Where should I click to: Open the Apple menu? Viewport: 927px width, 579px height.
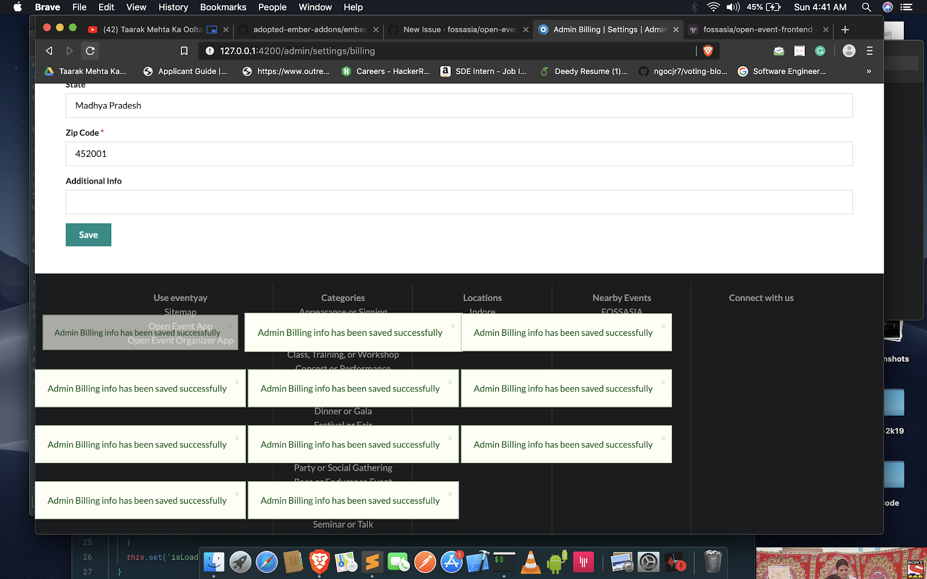[17, 7]
